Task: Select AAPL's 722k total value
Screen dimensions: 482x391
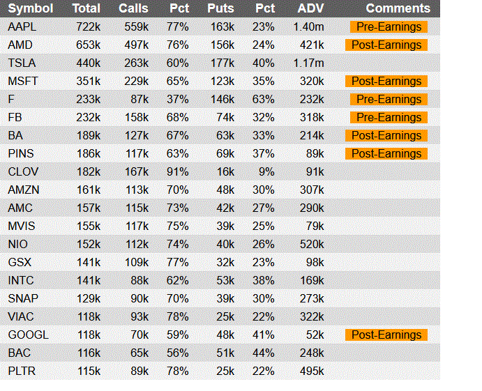Action: coord(88,26)
